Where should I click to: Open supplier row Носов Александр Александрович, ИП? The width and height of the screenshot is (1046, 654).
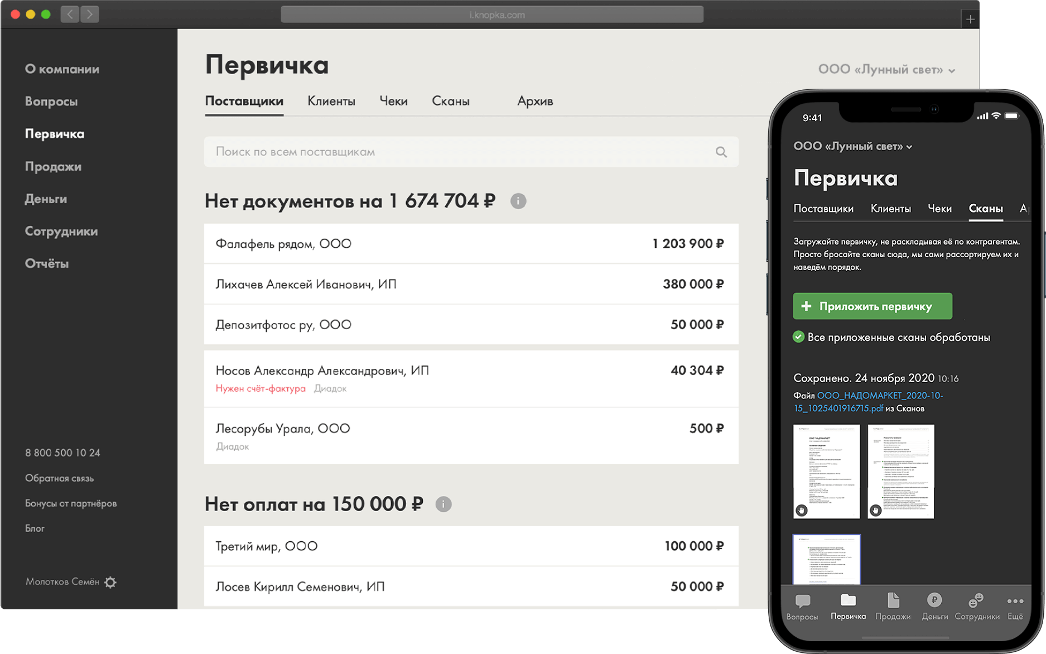(x=471, y=378)
